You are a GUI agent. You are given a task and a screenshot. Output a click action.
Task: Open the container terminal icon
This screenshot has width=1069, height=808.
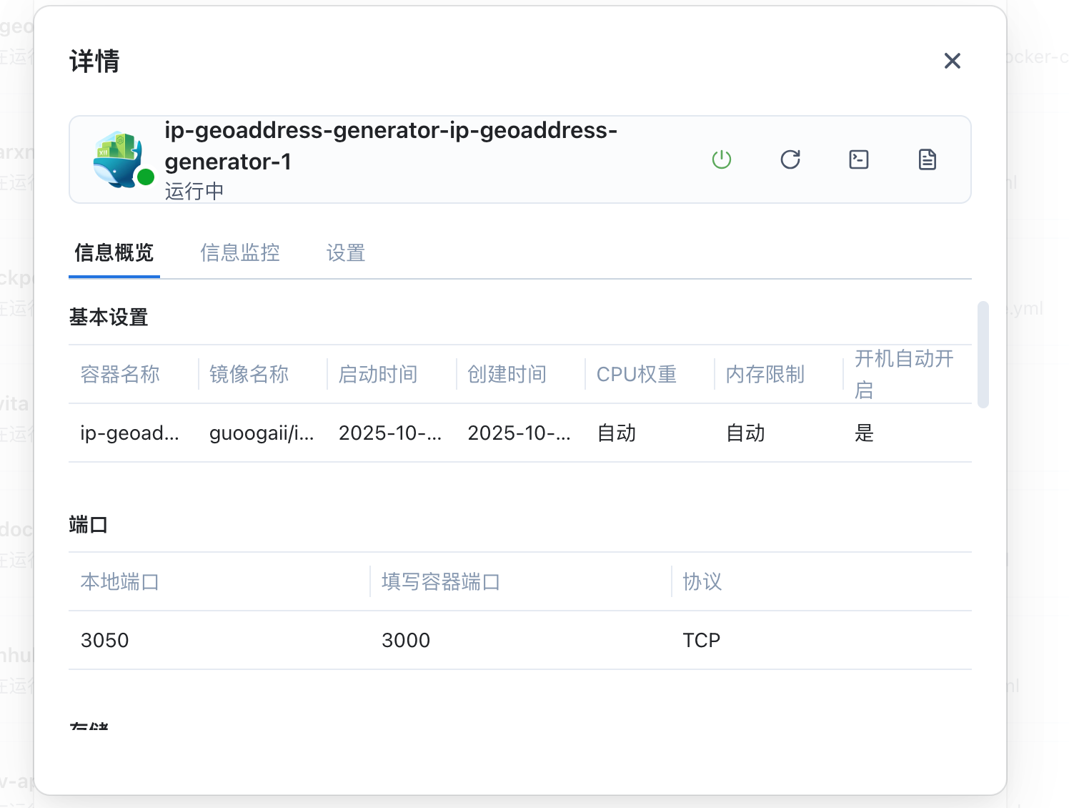click(x=859, y=159)
